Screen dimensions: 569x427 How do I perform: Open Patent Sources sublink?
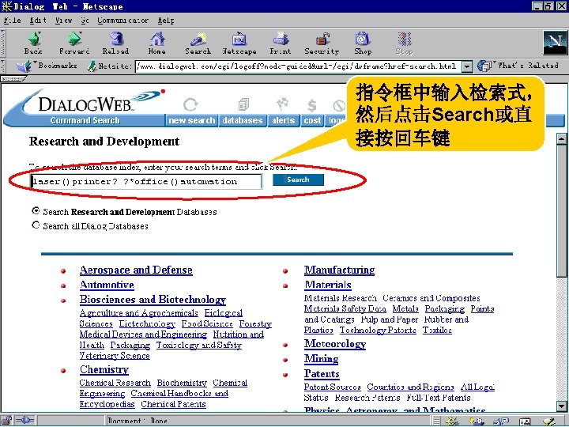tap(333, 387)
